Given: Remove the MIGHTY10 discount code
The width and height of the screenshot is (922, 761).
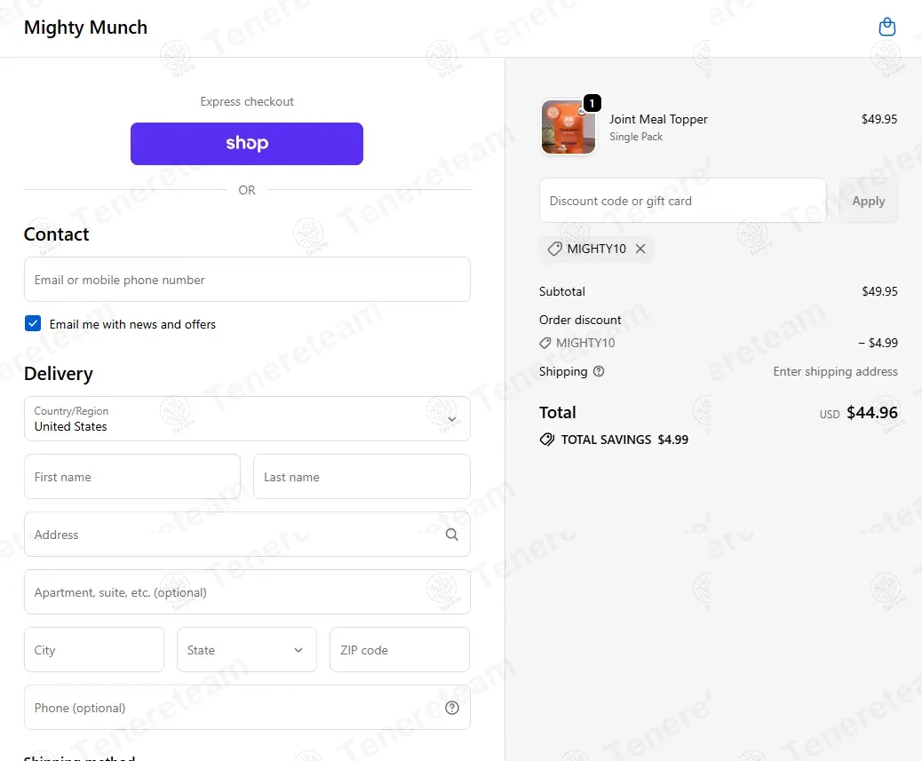Looking at the screenshot, I should pos(640,249).
